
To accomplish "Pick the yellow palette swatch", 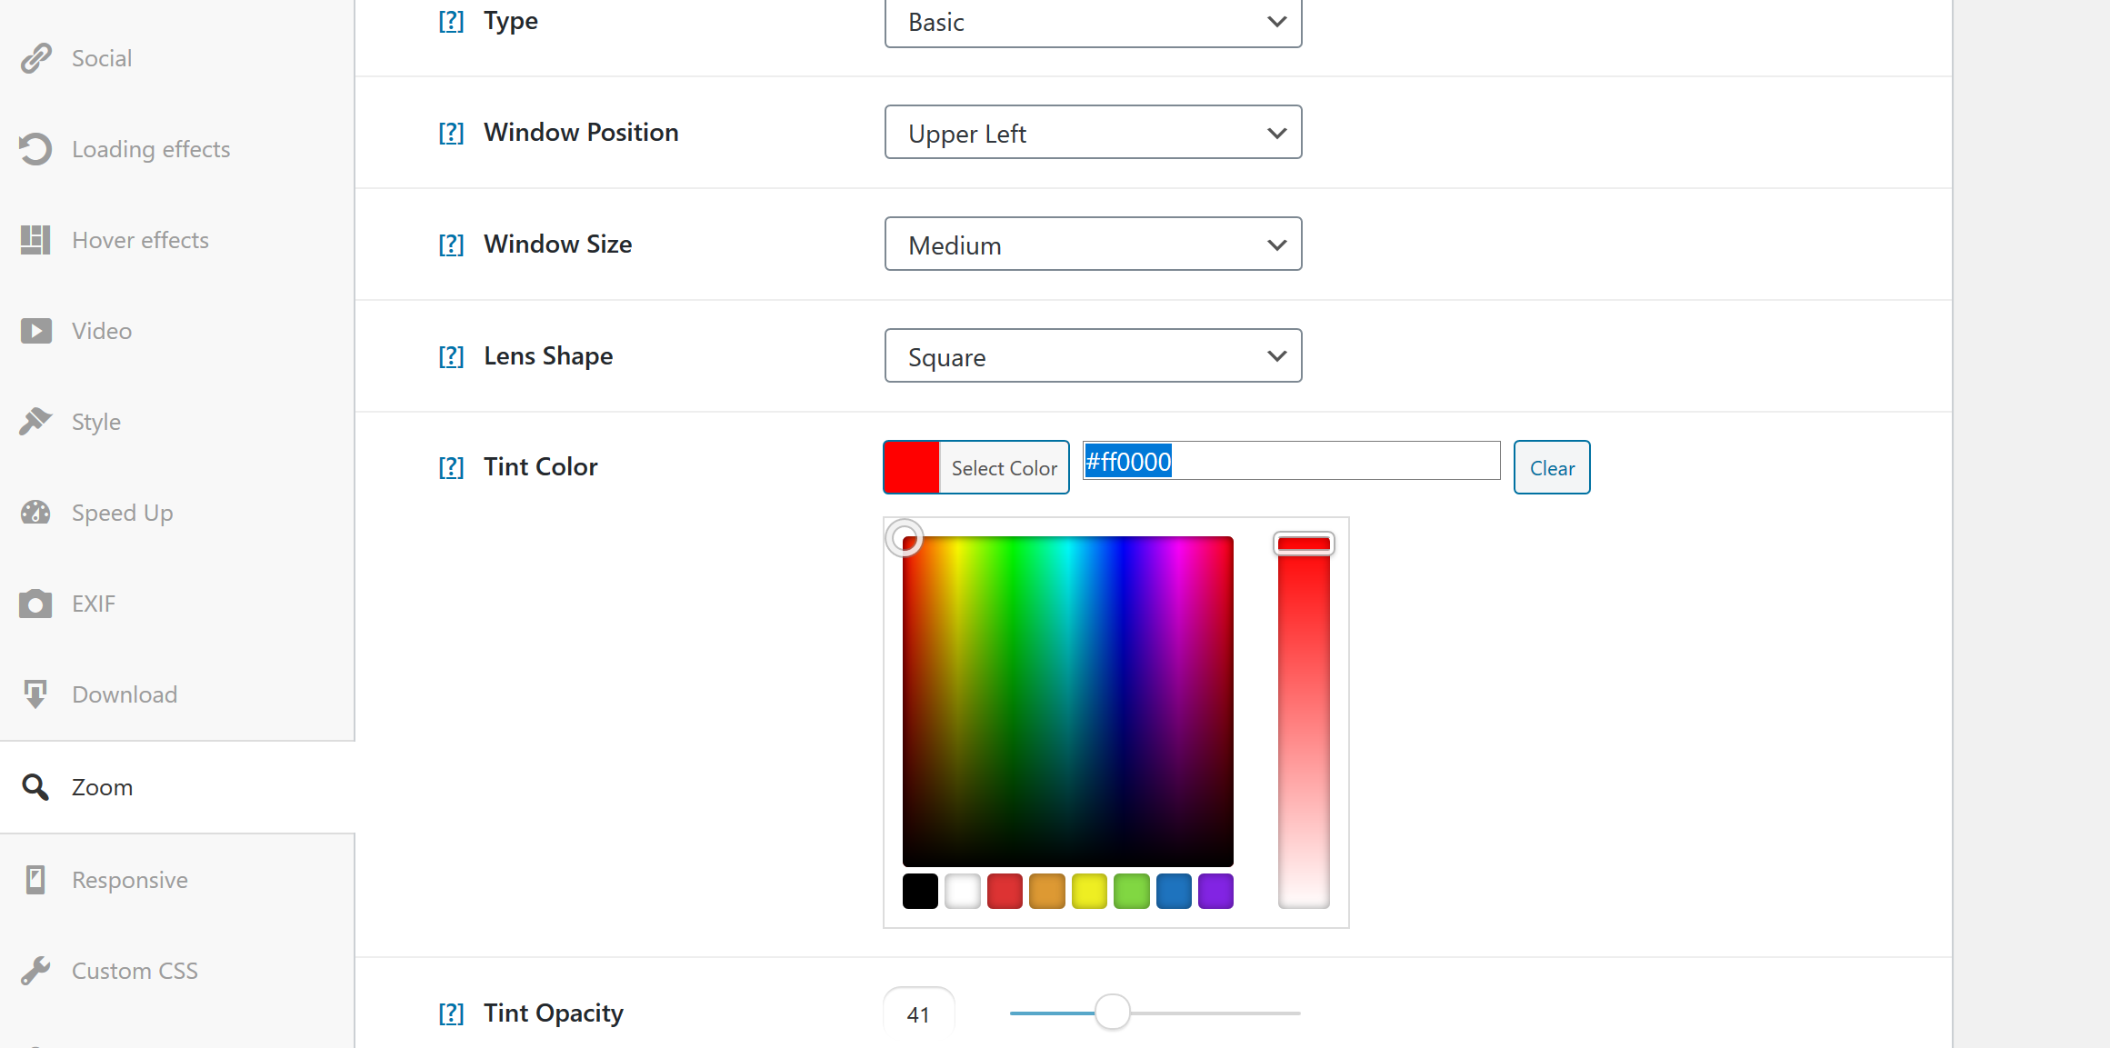I will (x=1089, y=892).
